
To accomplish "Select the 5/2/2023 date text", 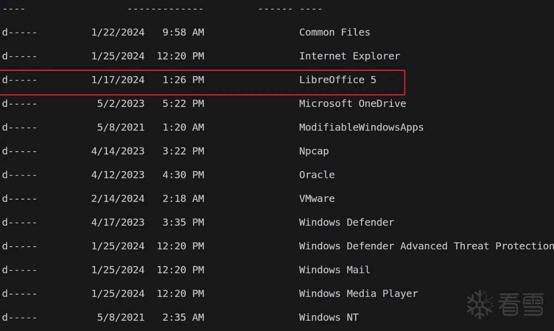I will 120,104.
